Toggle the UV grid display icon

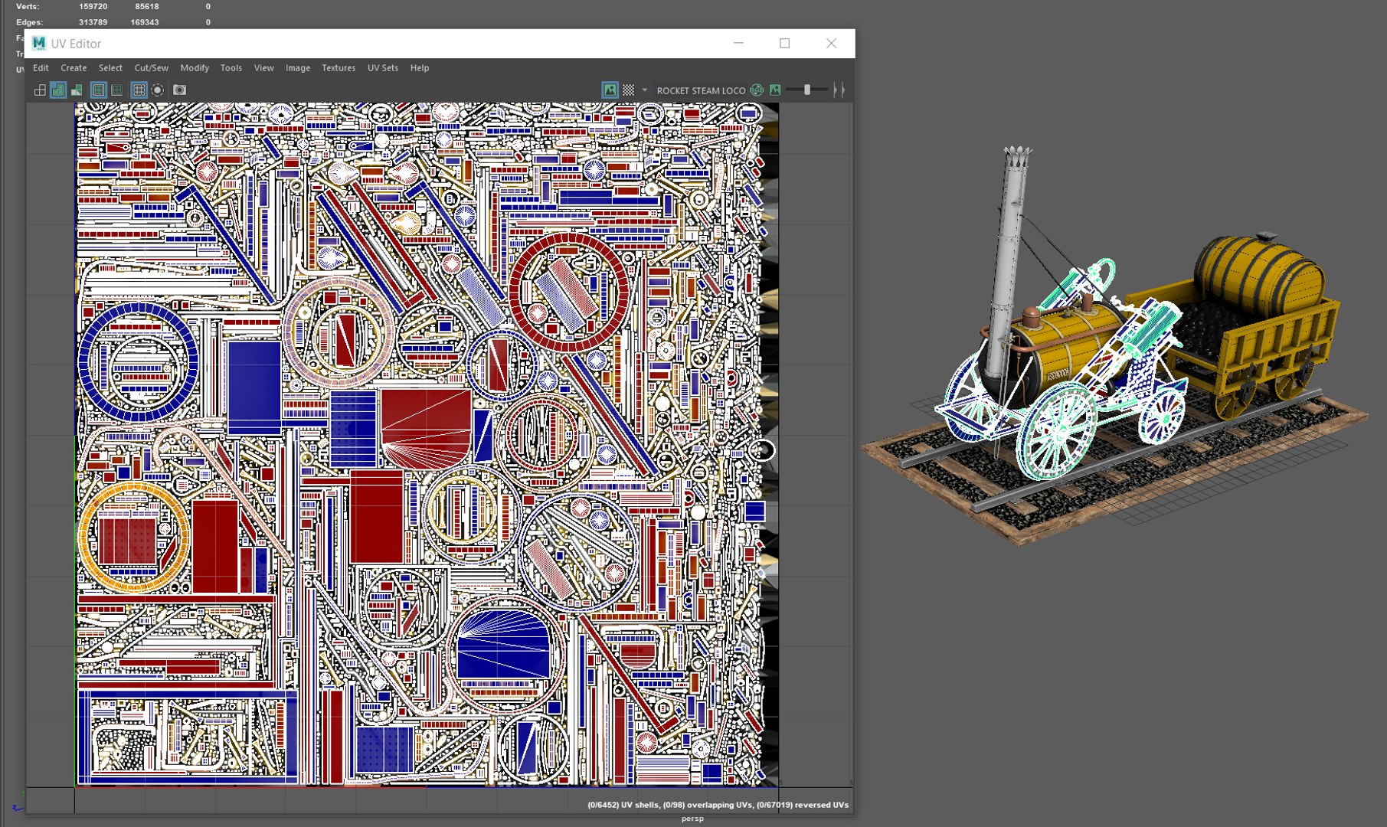point(139,90)
